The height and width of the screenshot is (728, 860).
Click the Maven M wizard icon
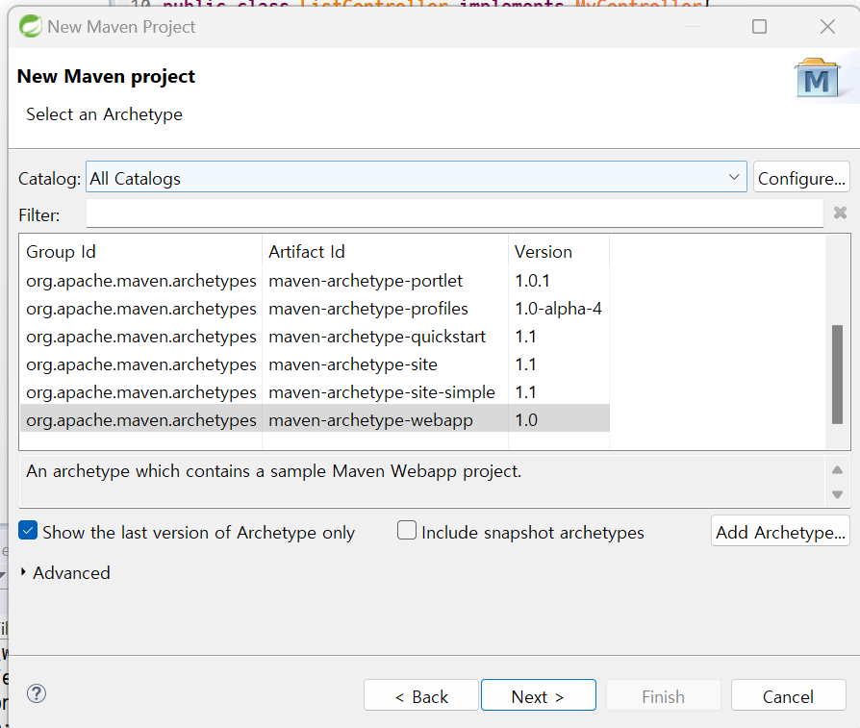coord(818,80)
